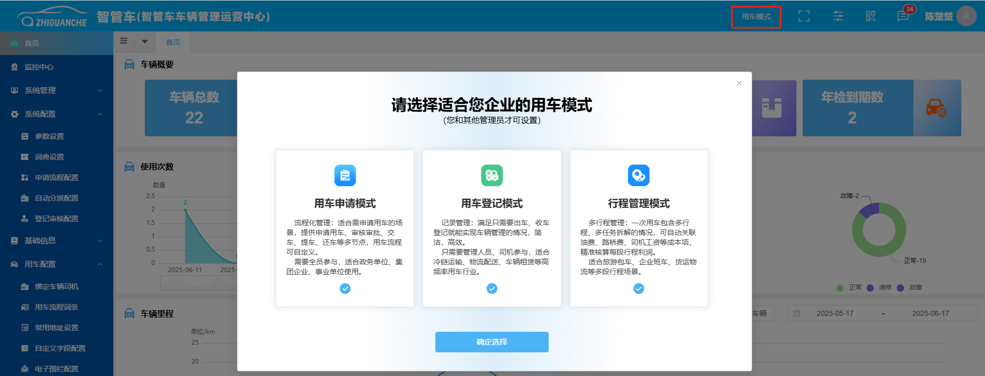Click the blue 用车申请模式 icon
Image resolution: width=985 pixels, height=376 pixels.
(x=345, y=175)
